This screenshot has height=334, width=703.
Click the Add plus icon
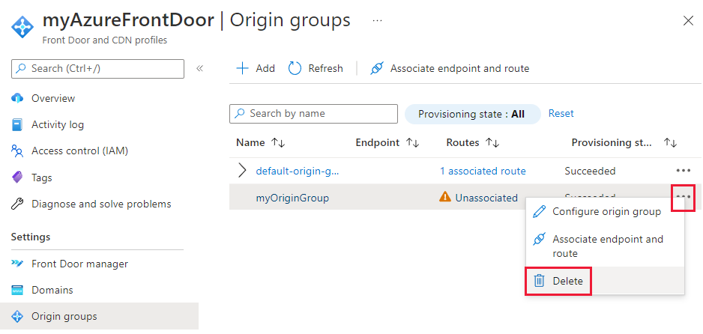pyautogui.click(x=242, y=68)
